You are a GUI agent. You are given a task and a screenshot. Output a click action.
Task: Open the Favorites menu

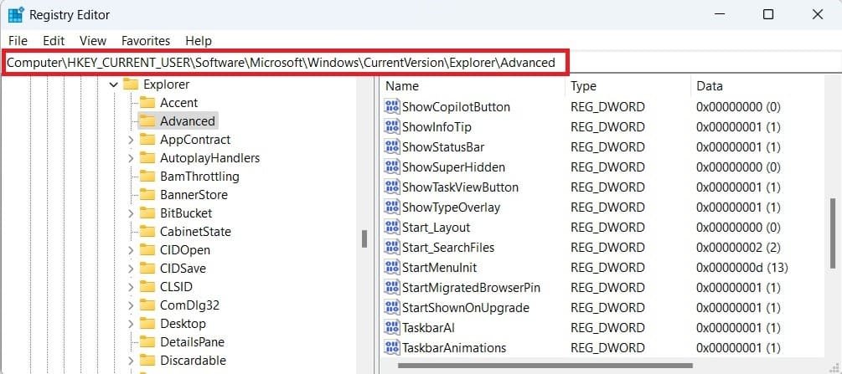click(x=146, y=41)
